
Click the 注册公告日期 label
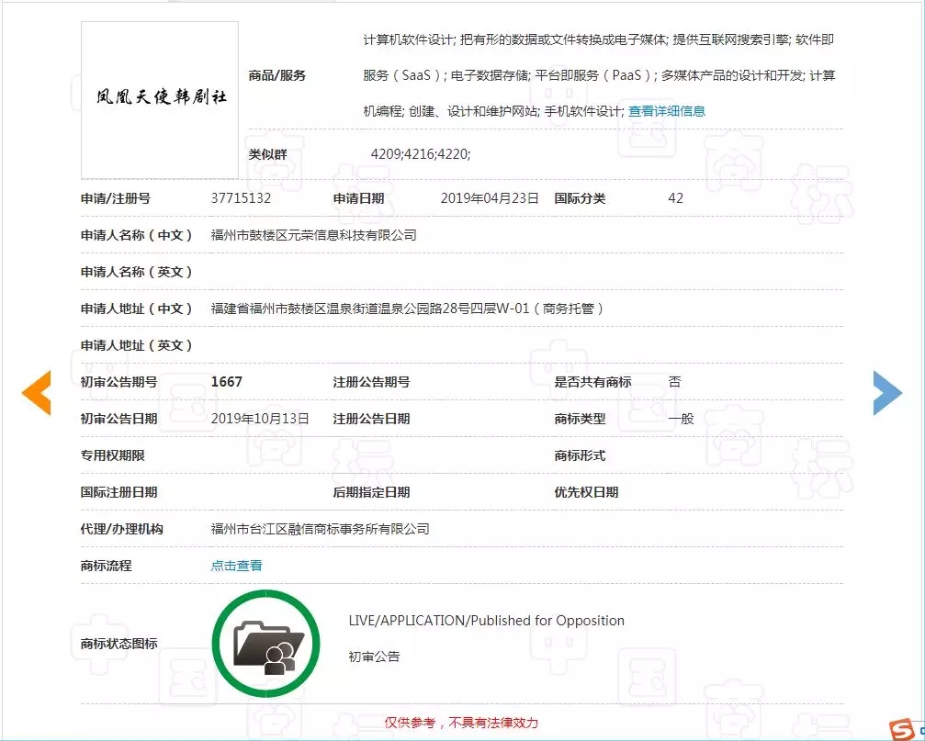click(372, 419)
